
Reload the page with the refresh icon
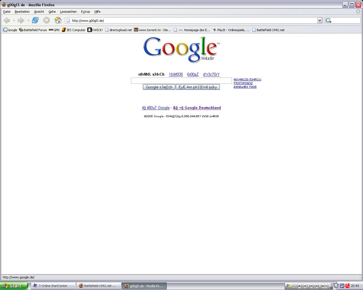click(35, 20)
